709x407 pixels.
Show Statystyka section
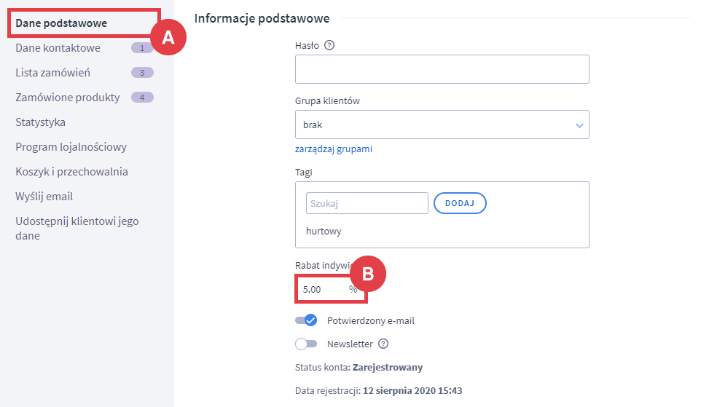[41, 122]
